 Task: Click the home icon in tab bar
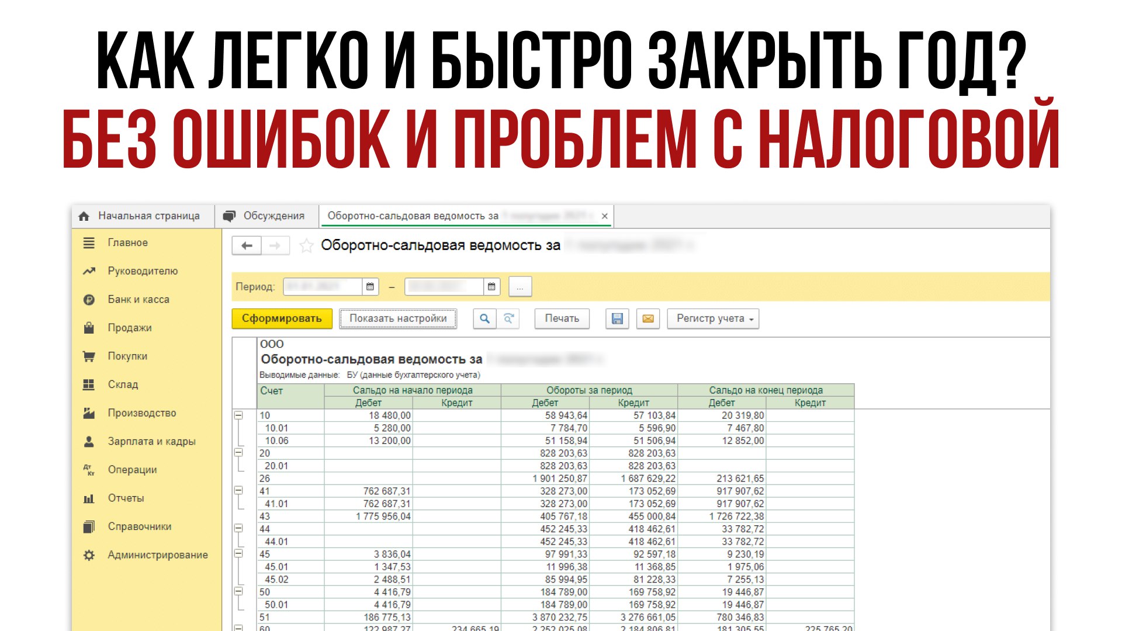pyautogui.click(x=84, y=216)
